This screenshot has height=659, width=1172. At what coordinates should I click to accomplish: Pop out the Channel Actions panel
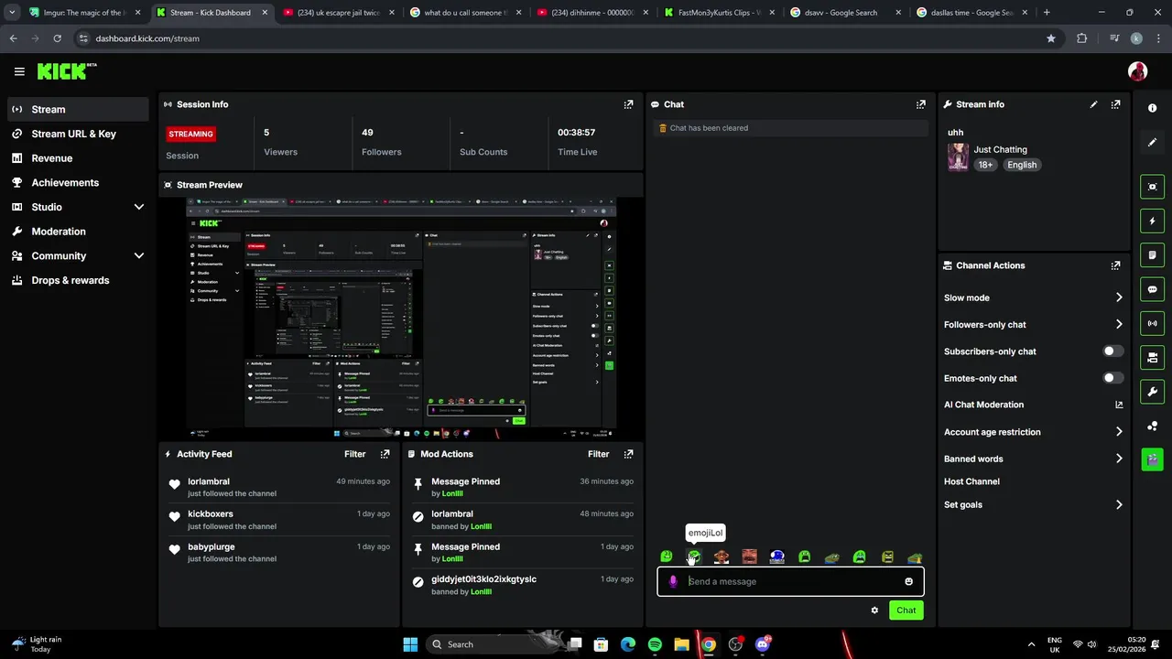[1115, 265]
